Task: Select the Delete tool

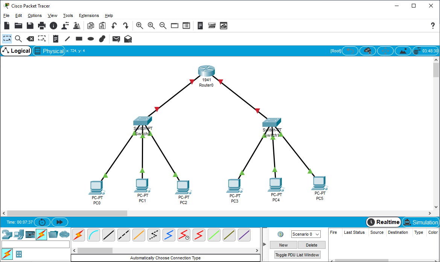Action: [x=30, y=39]
